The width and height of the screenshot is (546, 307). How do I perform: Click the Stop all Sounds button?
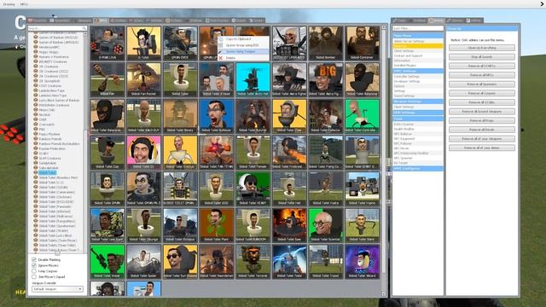(482, 57)
